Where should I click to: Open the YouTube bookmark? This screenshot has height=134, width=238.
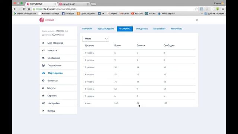pyautogui.click(x=137, y=13)
